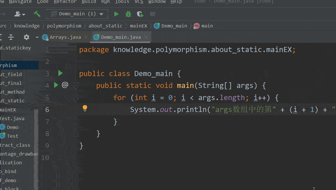This screenshot has height=190, width=336.
Task: Open the Build menu
Action: pos(89,2)
